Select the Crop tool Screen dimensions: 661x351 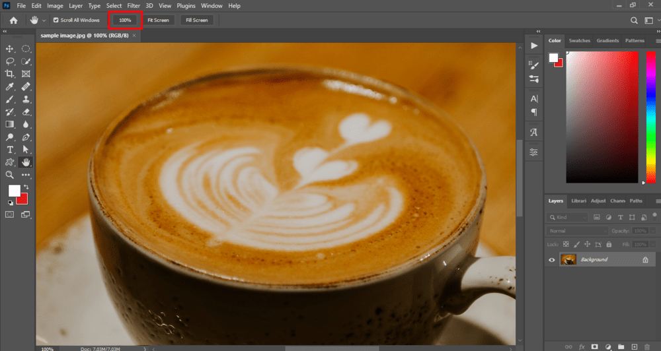(x=9, y=74)
